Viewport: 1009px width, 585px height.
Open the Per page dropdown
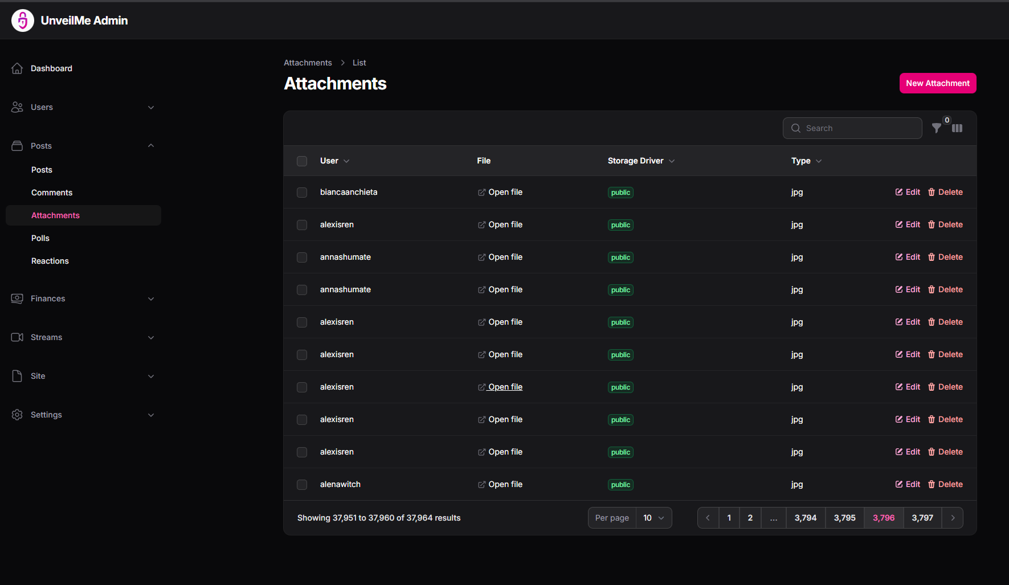653,518
